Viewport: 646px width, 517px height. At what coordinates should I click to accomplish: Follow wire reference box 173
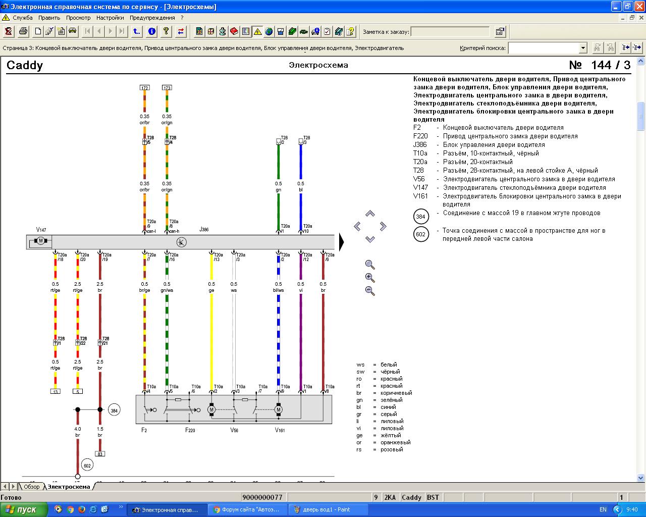coord(167,88)
